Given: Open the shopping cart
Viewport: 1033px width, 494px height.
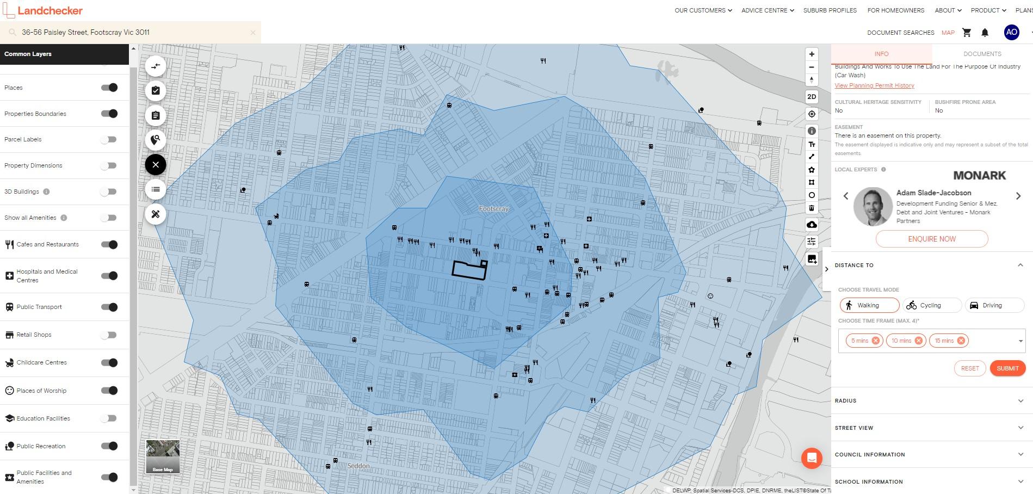Looking at the screenshot, I should (x=967, y=33).
